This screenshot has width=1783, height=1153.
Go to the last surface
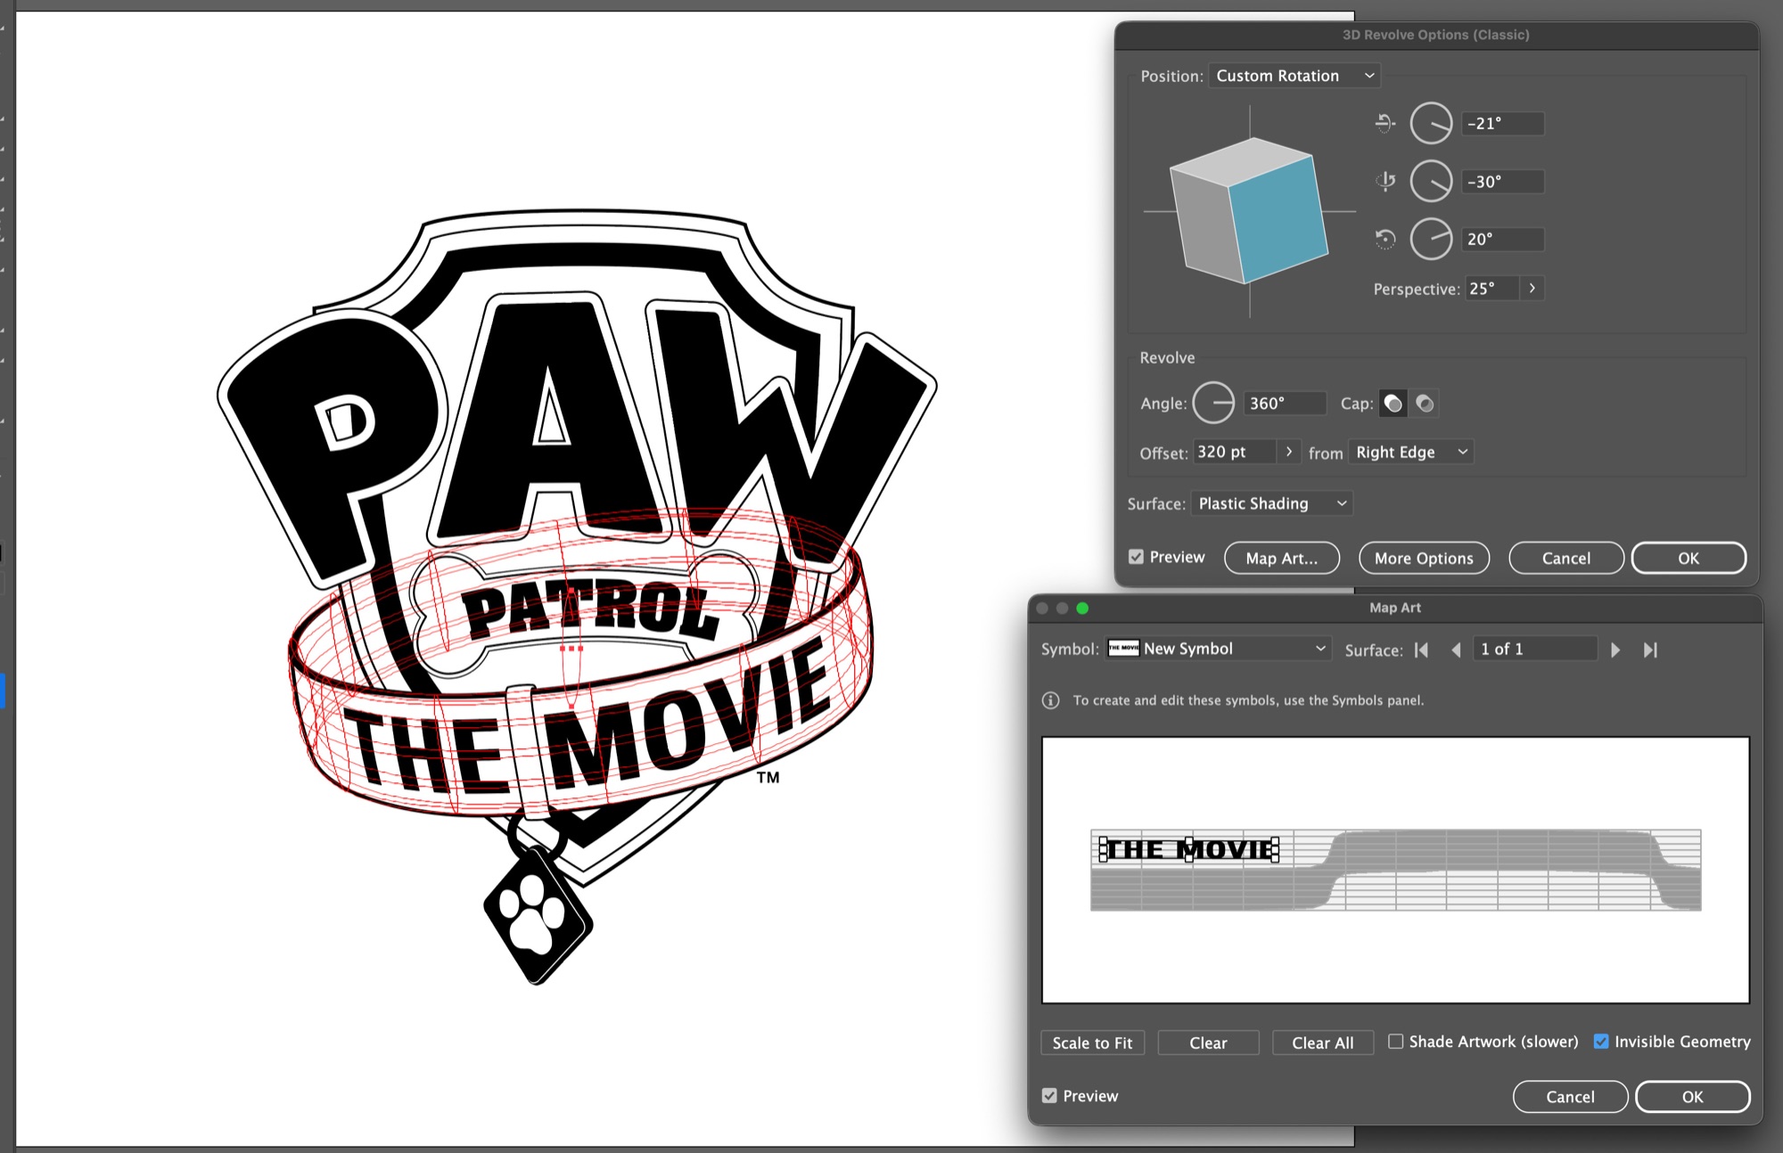pyautogui.click(x=1650, y=650)
